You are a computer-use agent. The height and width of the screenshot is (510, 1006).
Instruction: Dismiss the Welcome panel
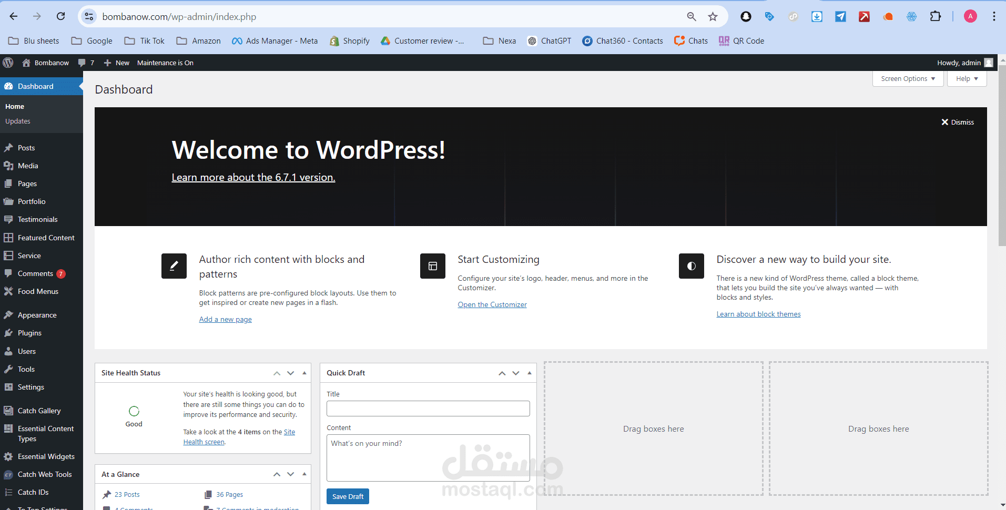[x=958, y=122]
